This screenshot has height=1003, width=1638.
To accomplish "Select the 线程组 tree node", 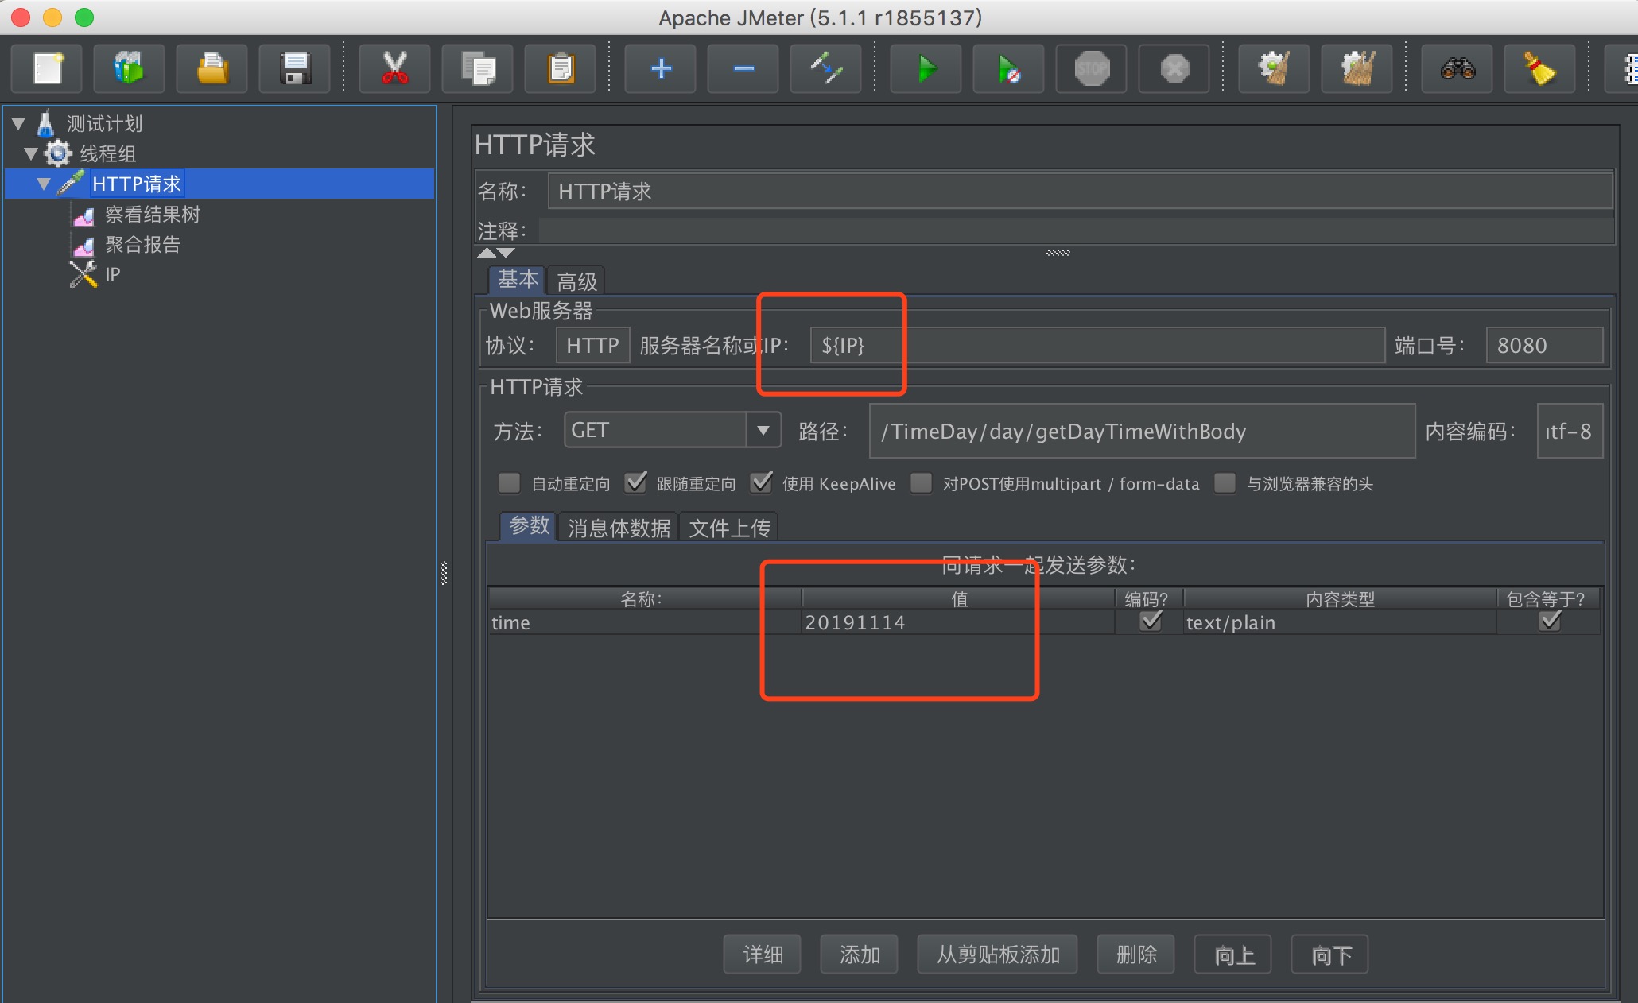I will tap(107, 154).
